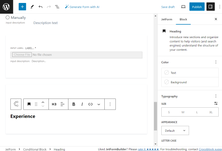222x151 pixels.
Task: Switch to the JetForm tab
Action: pos(166,19)
